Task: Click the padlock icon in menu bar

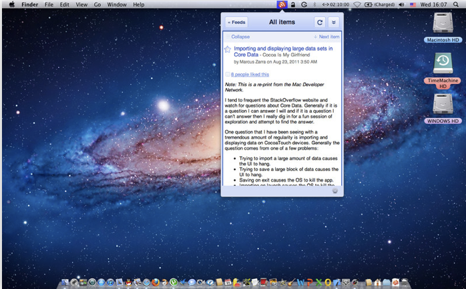Action: [293, 5]
